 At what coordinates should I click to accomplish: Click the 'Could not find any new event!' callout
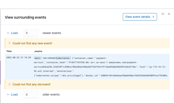[x=87, y=43]
